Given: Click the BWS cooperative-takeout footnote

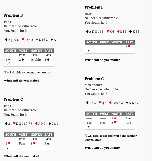Looking at the screenshot, I should click(27, 72).
